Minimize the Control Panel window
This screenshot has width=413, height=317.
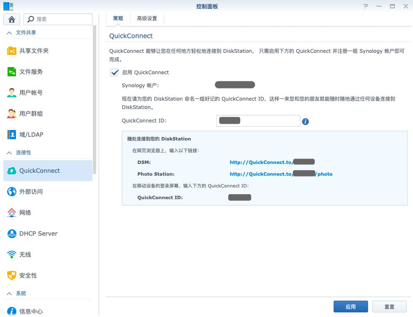(x=379, y=6)
